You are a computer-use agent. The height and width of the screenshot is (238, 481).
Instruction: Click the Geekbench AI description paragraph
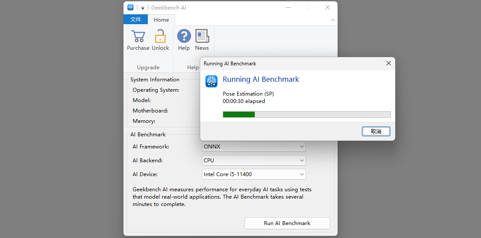pos(222,197)
